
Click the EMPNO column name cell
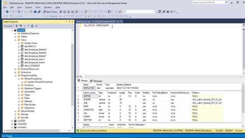tap(90, 96)
